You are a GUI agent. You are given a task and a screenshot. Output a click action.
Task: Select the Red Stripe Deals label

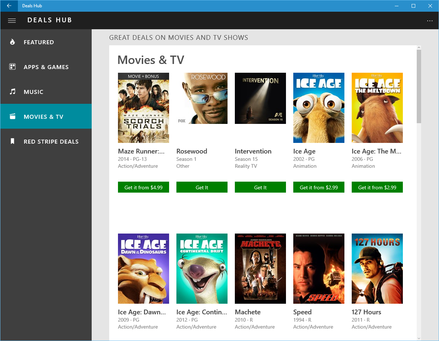pyautogui.click(x=51, y=142)
